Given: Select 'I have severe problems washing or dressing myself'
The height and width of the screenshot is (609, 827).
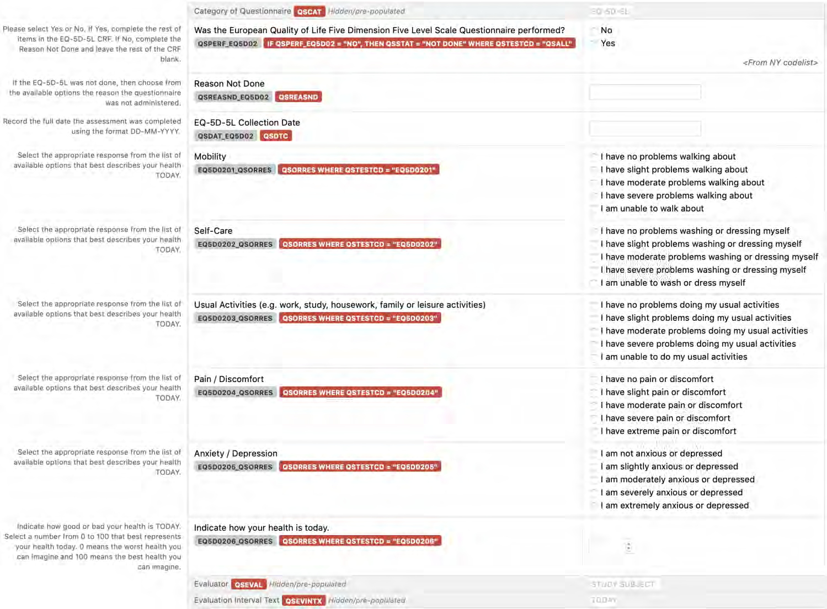Looking at the screenshot, I should pos(594,270).
